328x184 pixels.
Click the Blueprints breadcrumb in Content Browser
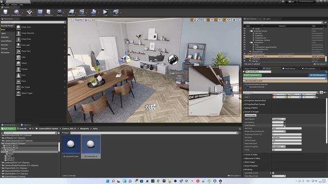tap(85, 129)
